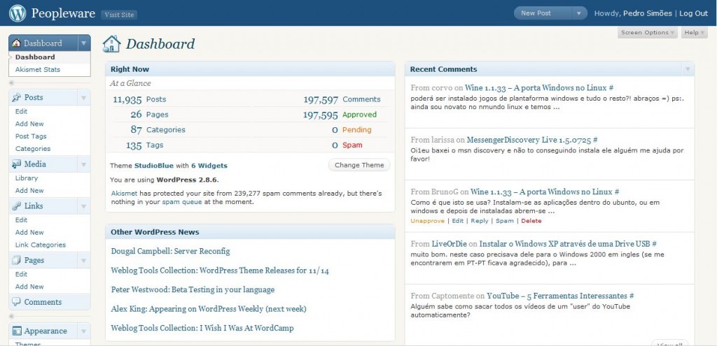Click the Comments bubble icon
Viewport: 717px width, 346px height.
pos(17,302)
